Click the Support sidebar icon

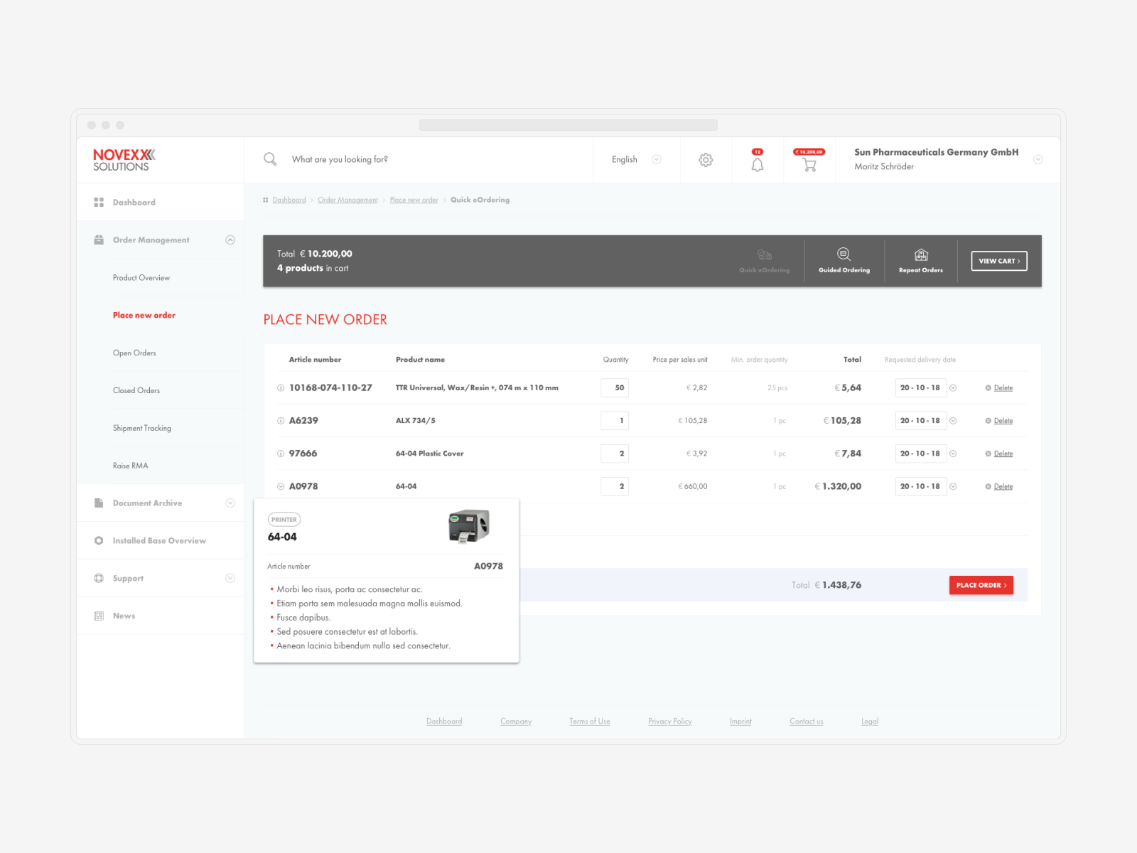99,578
